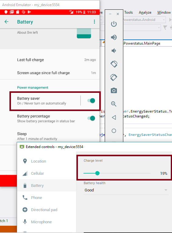Open the Analyze menu in Visual Studio
This screenshot has width=172, height=233.
(145, 12)
